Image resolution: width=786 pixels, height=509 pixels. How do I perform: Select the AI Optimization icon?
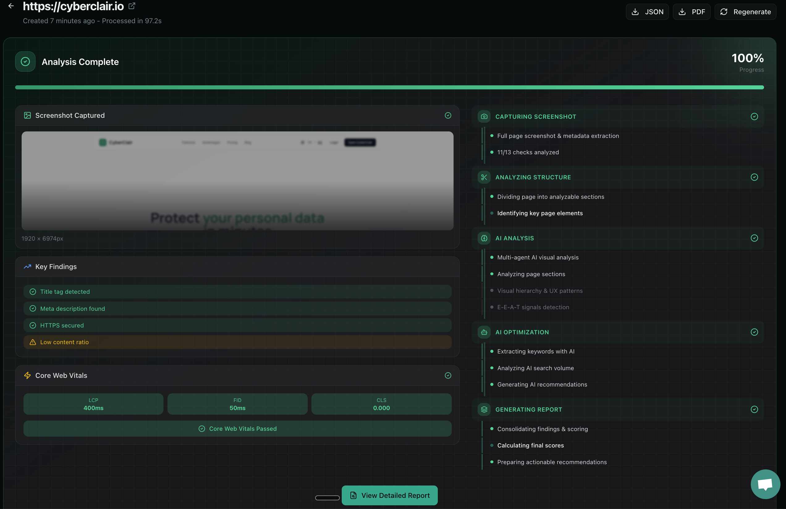tap(484, 332)
